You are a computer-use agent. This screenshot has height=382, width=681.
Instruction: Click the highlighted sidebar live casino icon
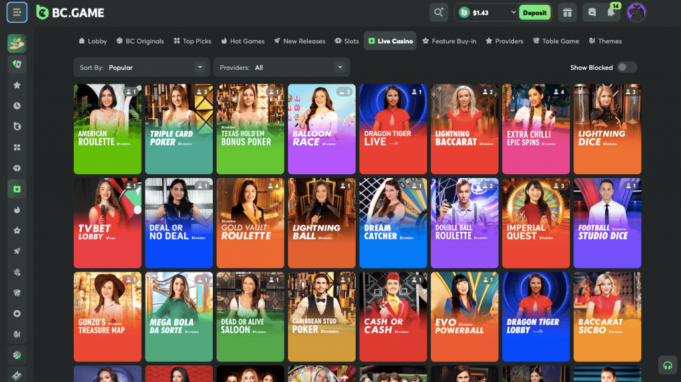pyautogui.click(x=17, y=189)
